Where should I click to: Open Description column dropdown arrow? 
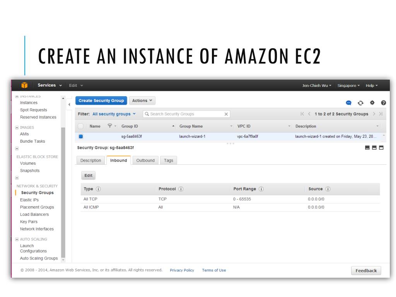tap(377, 126)
